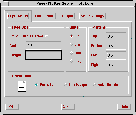Open the window menu button in title bar
Image resolution: width=136 pixels, height=115 pixels.
tap(6, 4)
